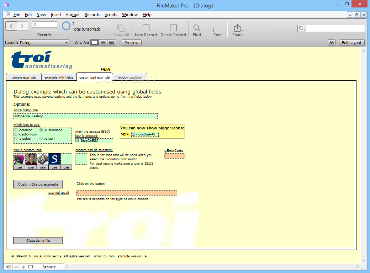Select the no icon radio button

click(x=41, y=139)
